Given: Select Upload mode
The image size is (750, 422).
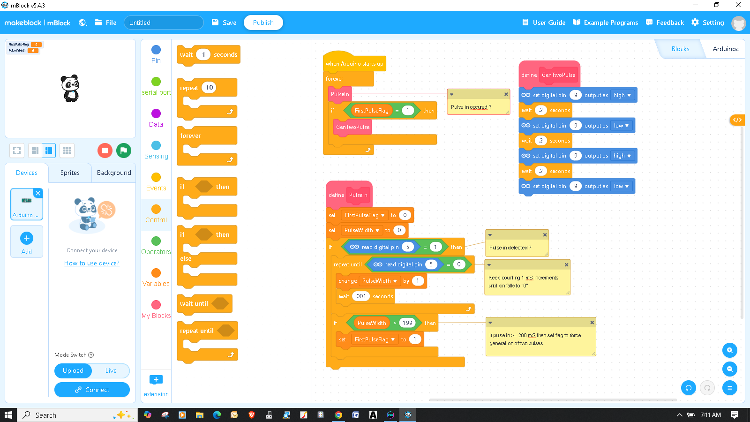Looking at the screenshot, I should click(x=73, y=370).
